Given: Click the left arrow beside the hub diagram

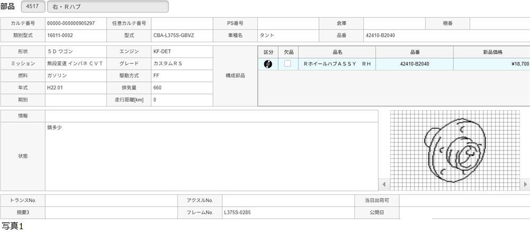Looking at the screenshot, I should click(x=384, y=185).
